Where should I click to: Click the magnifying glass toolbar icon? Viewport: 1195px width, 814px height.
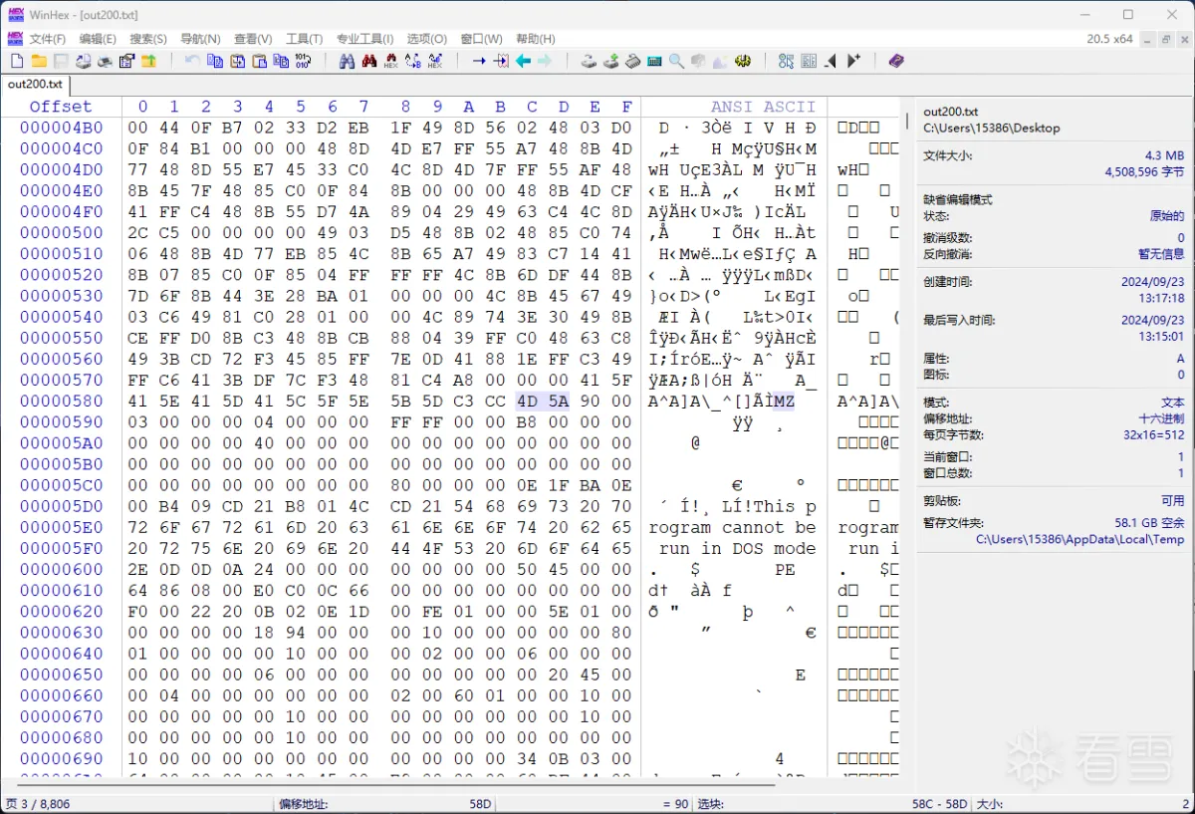(676, 61)
